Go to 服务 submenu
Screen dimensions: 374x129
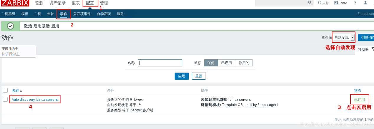pos(120,14)
